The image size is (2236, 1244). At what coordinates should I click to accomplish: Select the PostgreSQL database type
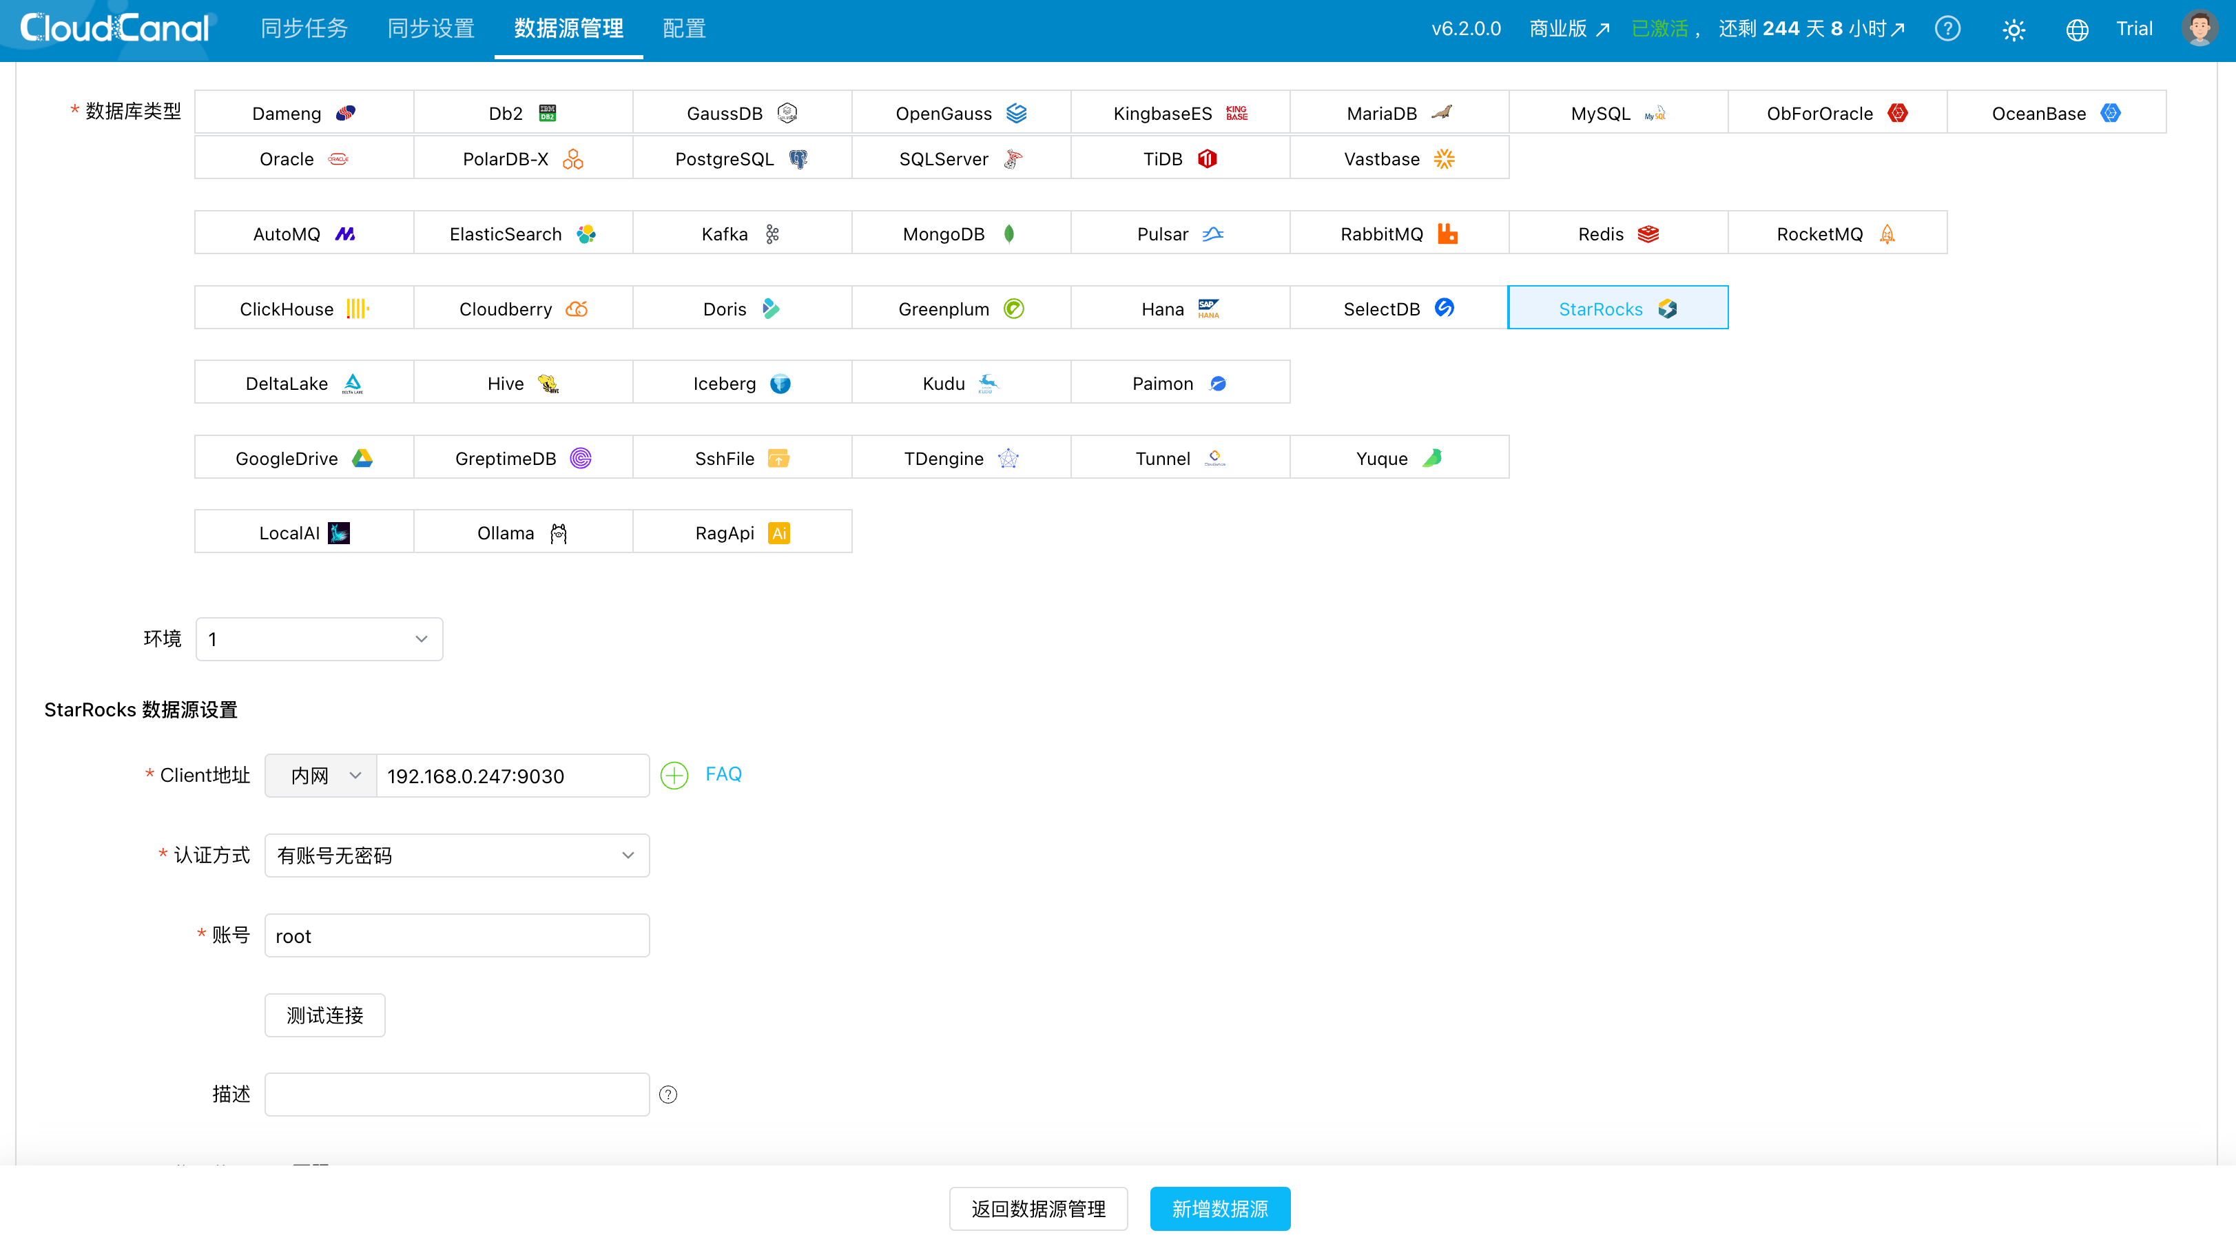[x=742, y=159]
